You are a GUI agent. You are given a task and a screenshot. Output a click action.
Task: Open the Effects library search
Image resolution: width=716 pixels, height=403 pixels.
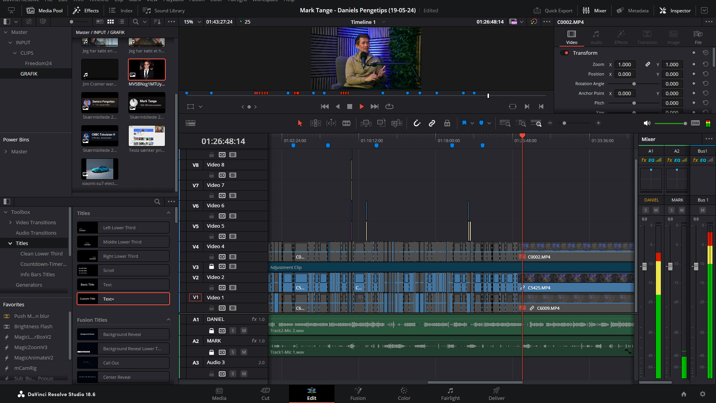pos(157,201)
